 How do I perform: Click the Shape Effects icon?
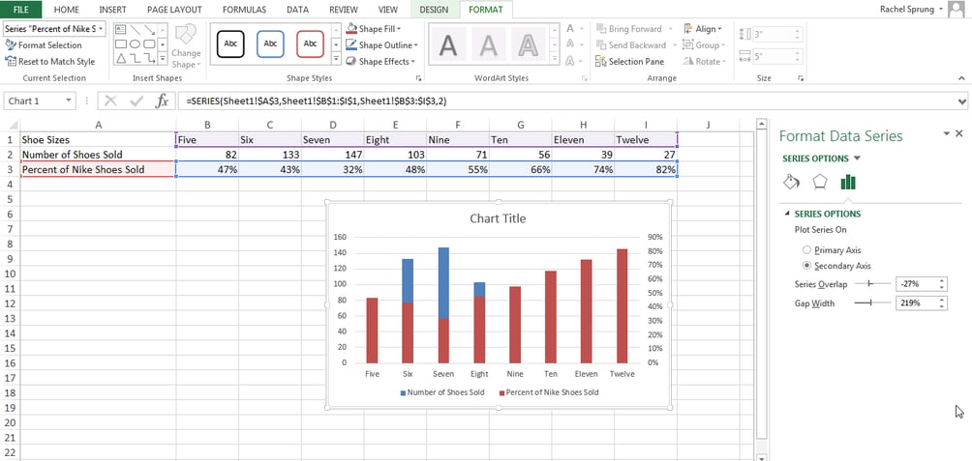pos(350,61)
